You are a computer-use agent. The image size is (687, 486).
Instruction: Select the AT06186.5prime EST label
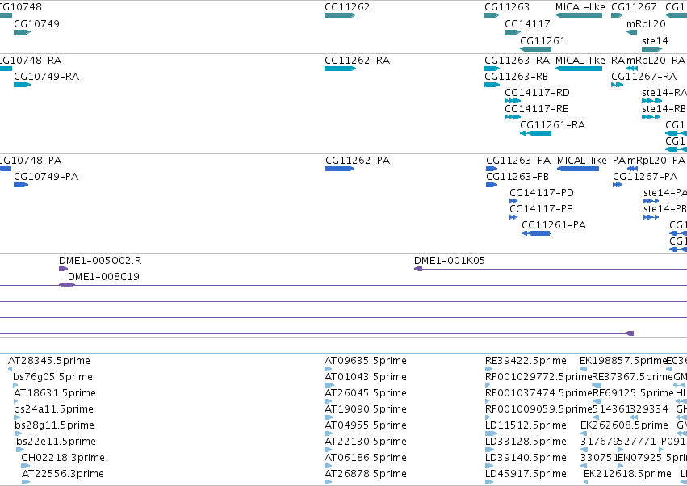tap(366, 458)
